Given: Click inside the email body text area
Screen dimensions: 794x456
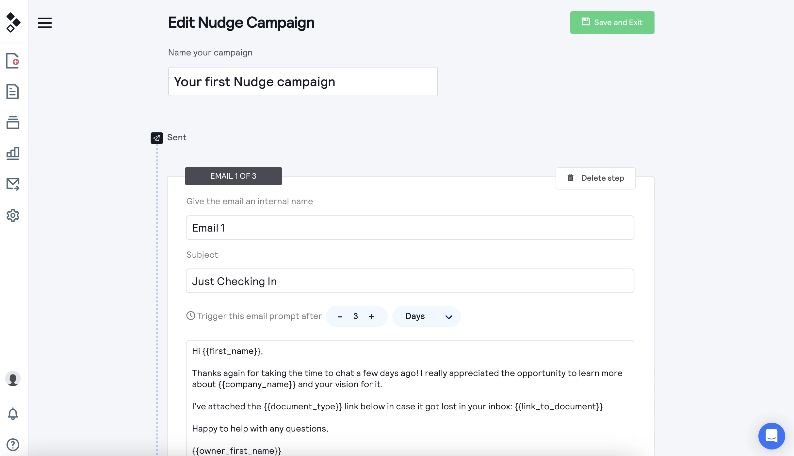Looking at the screenshot, I should pyautogui.click(x=410, y=391).
